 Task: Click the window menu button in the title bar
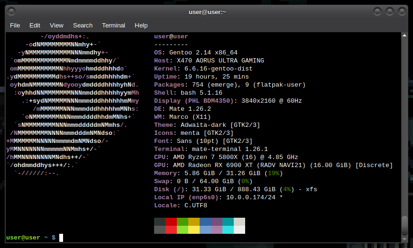(11, 11)
